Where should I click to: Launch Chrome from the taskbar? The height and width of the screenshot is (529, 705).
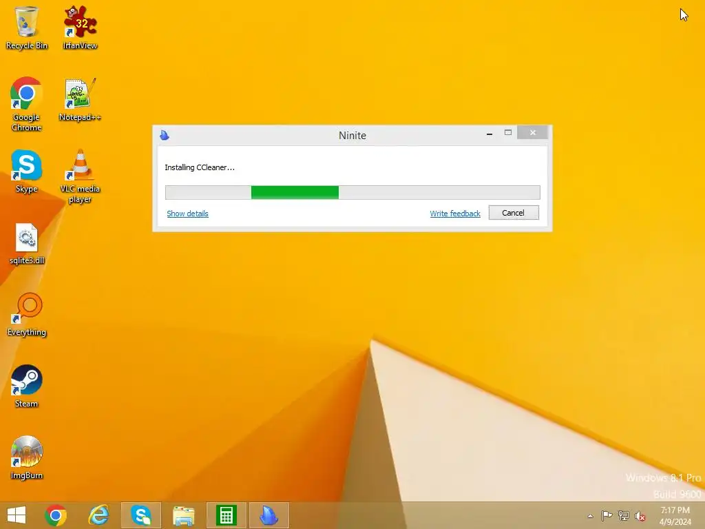56,515
